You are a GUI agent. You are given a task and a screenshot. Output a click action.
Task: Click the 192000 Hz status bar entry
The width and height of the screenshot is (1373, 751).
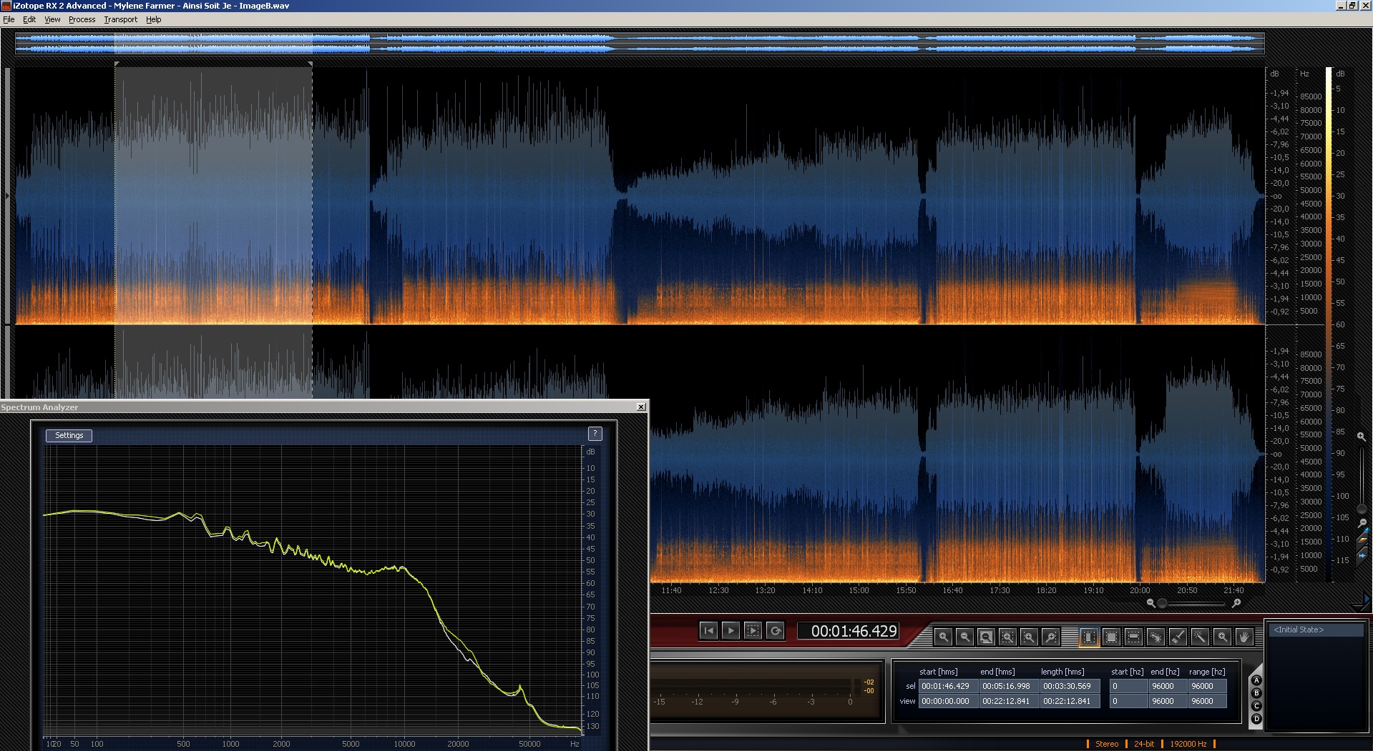coord(1188,744)
